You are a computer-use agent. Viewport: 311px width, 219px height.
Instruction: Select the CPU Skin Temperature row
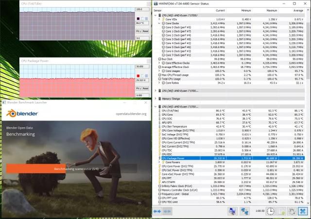pos(231,126)
